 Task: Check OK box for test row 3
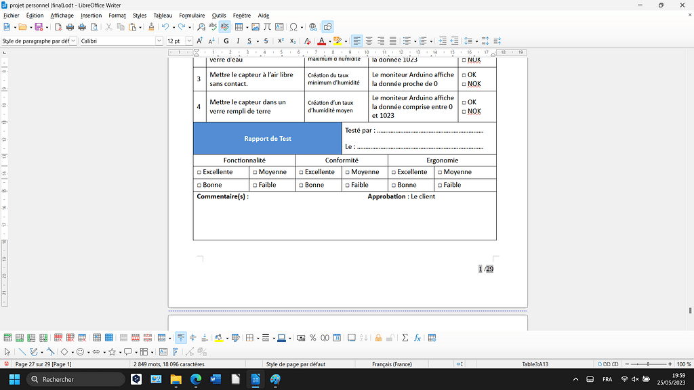tap(464, 75)
